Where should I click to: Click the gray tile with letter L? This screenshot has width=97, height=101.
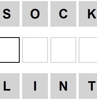(10, 86)
